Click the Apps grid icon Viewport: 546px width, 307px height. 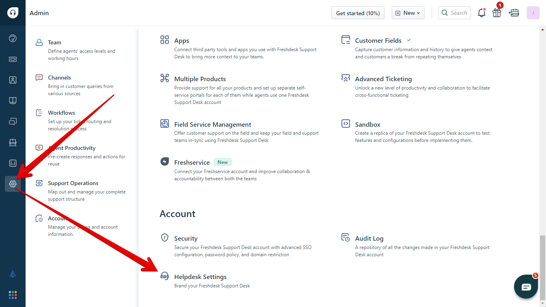point(165,40)
